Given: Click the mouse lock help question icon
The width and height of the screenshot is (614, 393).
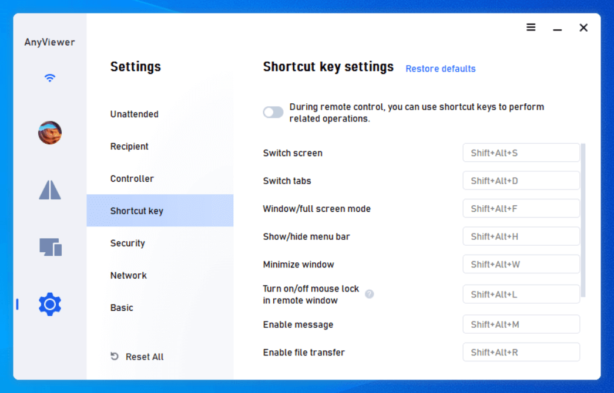Looking at the screenshot, I should pyautogui.click(x=369, y=294).
